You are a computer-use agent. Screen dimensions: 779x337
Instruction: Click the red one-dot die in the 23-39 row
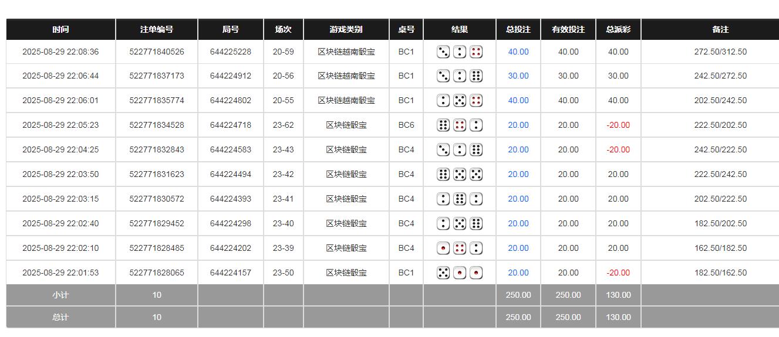443,249
